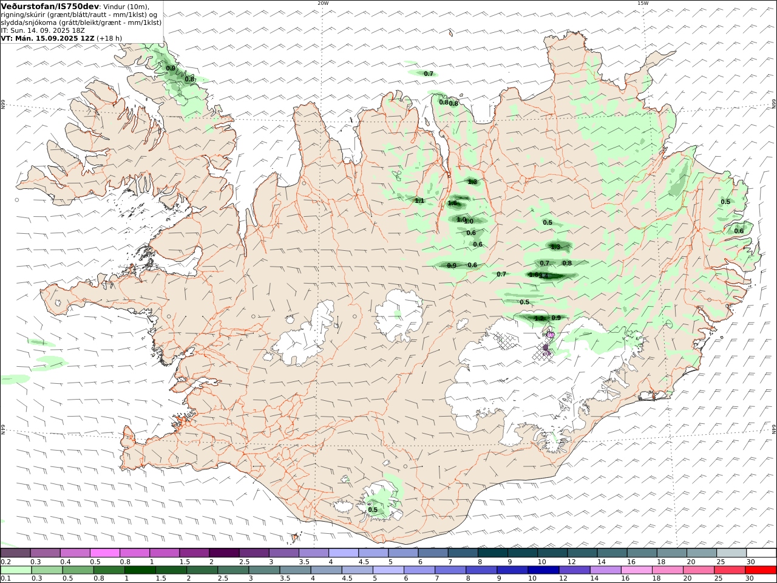Click the lower-row light pink swatch between 16 and 18
The image size is (777, 583).
(x=636, y=570)
